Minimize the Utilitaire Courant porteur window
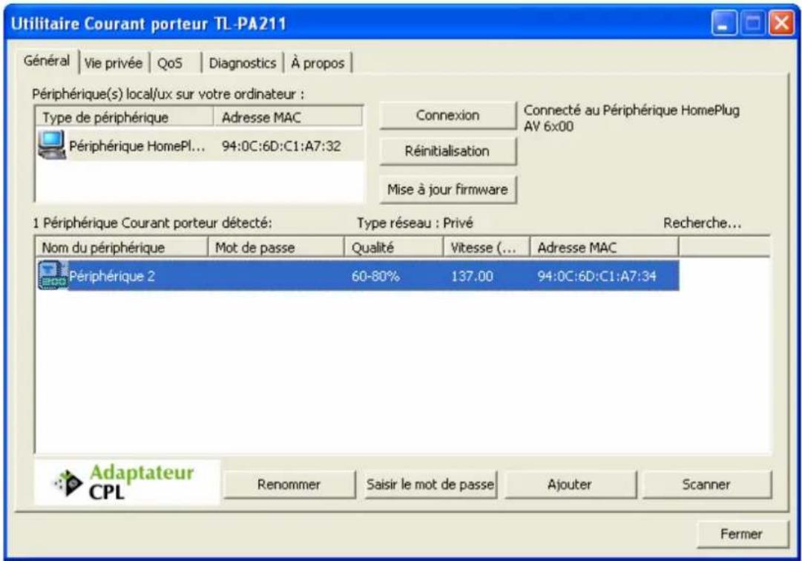This screenshot has width=802, height=561. point(724,24)
